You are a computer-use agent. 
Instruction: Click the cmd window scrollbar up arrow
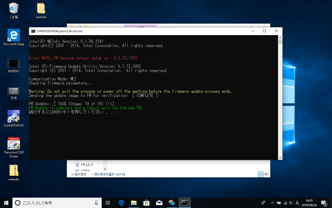point(280,37)
